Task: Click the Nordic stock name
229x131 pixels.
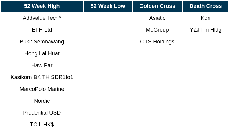Action: click(42, 101)
